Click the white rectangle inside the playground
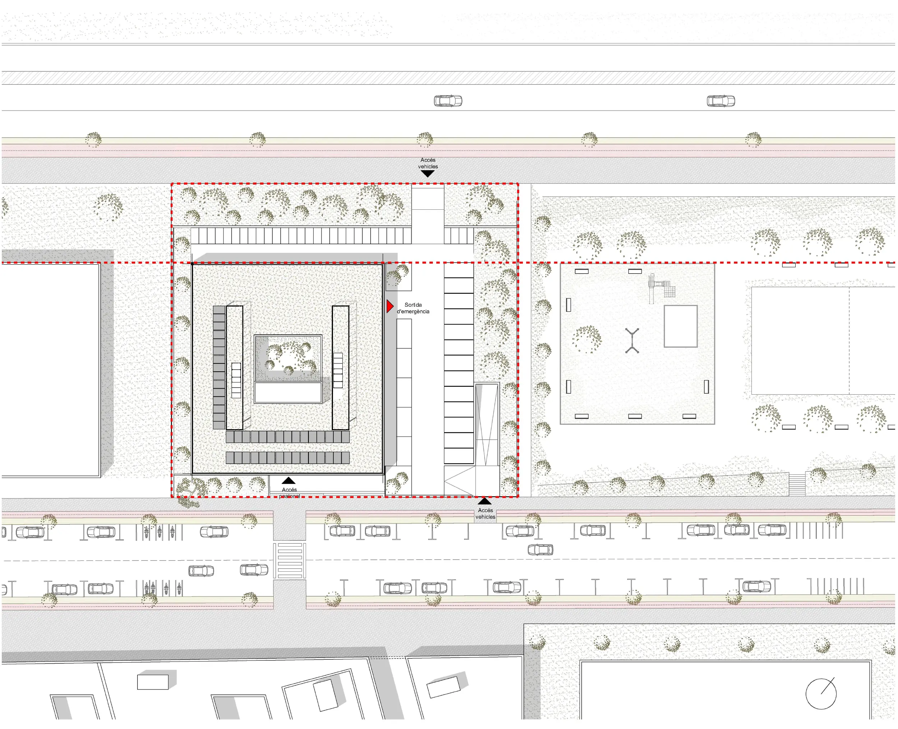 pos(680,326)
